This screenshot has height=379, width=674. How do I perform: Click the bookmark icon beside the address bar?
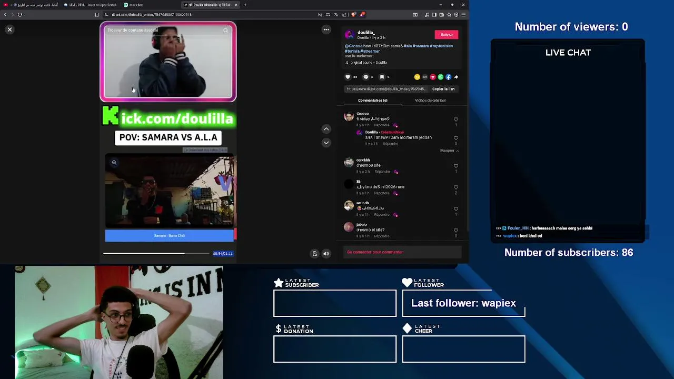(x=97, y=15)
